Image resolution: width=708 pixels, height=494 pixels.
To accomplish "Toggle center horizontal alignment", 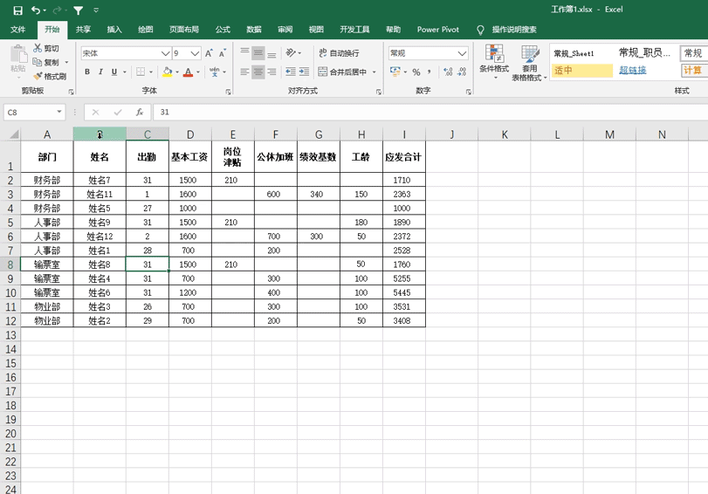I will (258, 72).
